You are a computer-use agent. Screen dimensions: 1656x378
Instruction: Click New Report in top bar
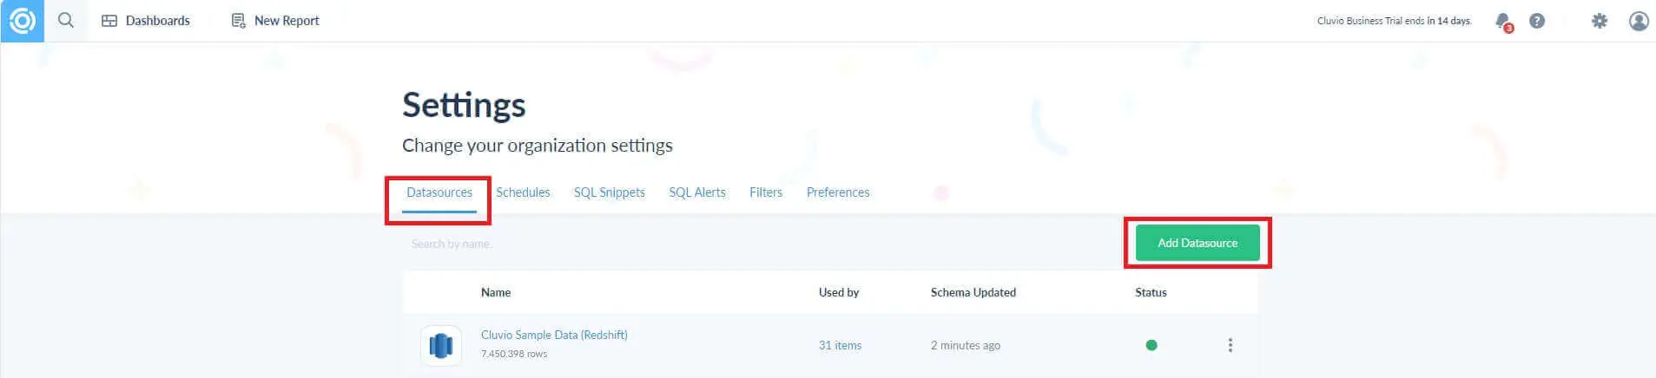tap(275, 21)
